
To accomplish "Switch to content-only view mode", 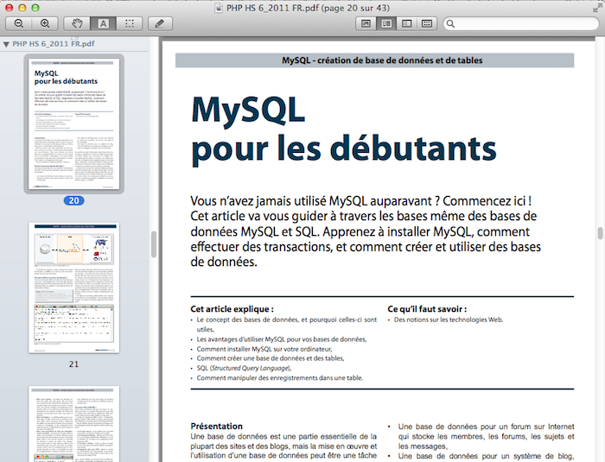I will tap(367, 23).
